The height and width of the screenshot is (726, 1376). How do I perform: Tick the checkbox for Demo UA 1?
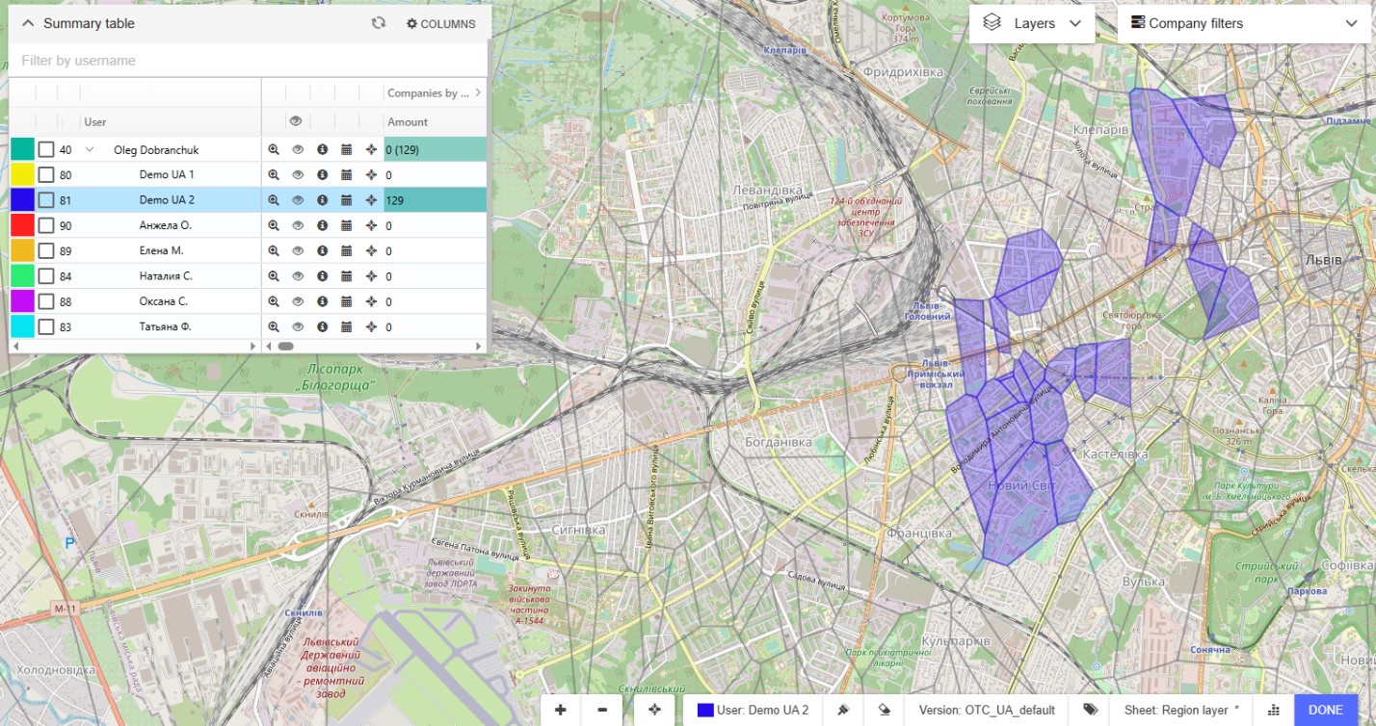(46, 175)
